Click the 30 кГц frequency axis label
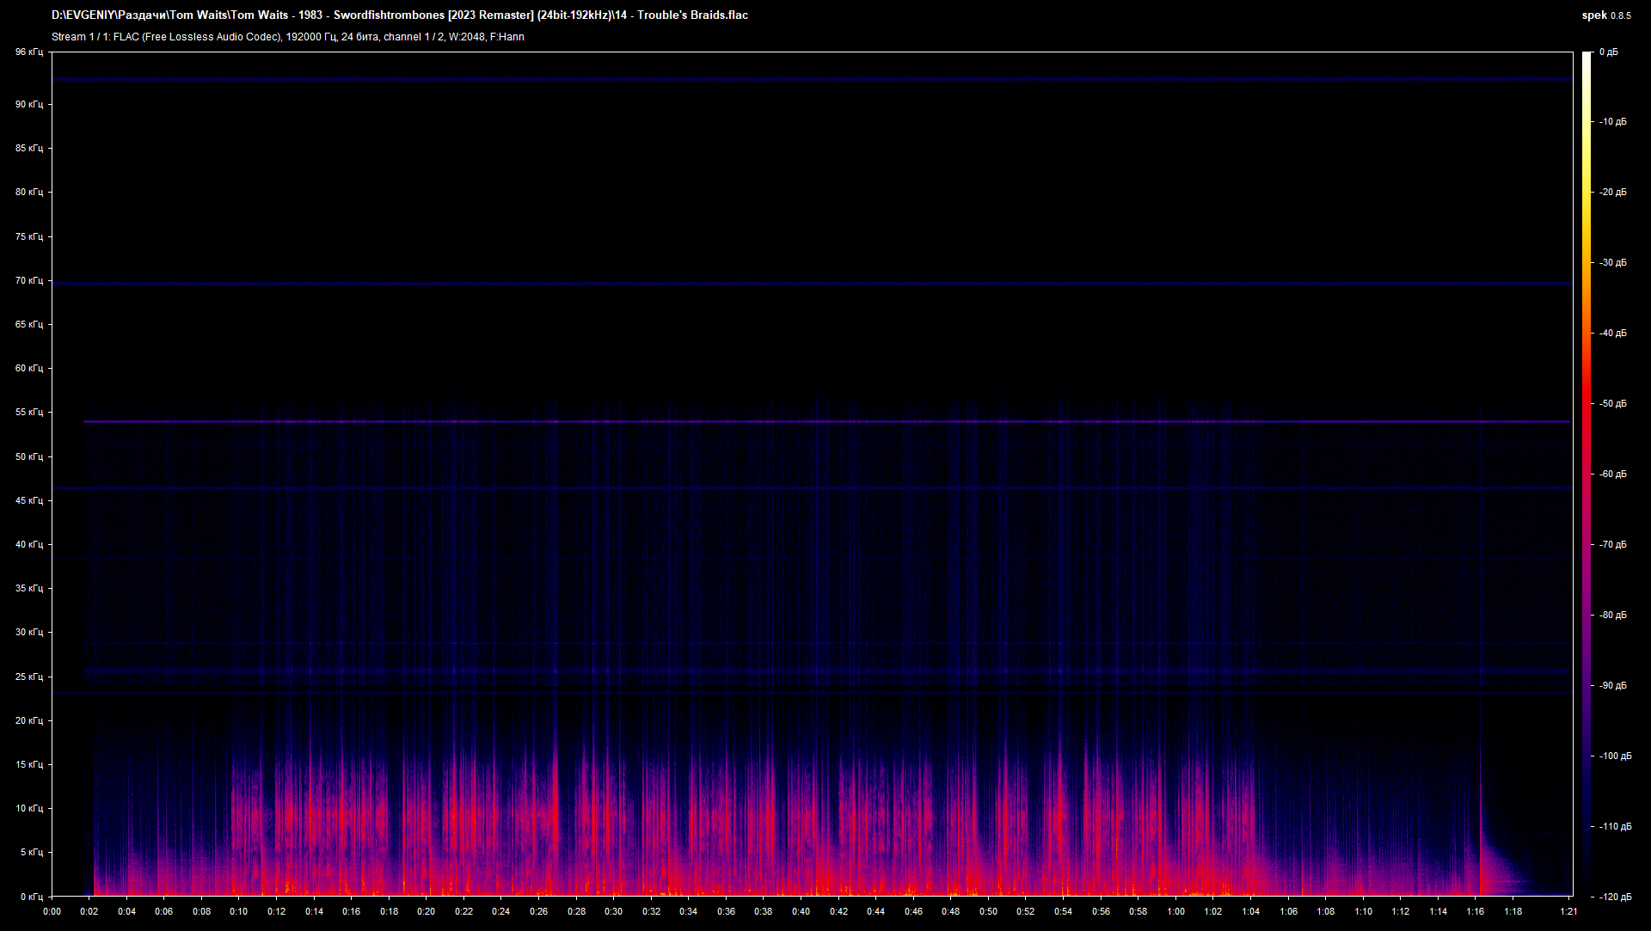The width and height of the screenshot is (1651, 931). point(29,632)
